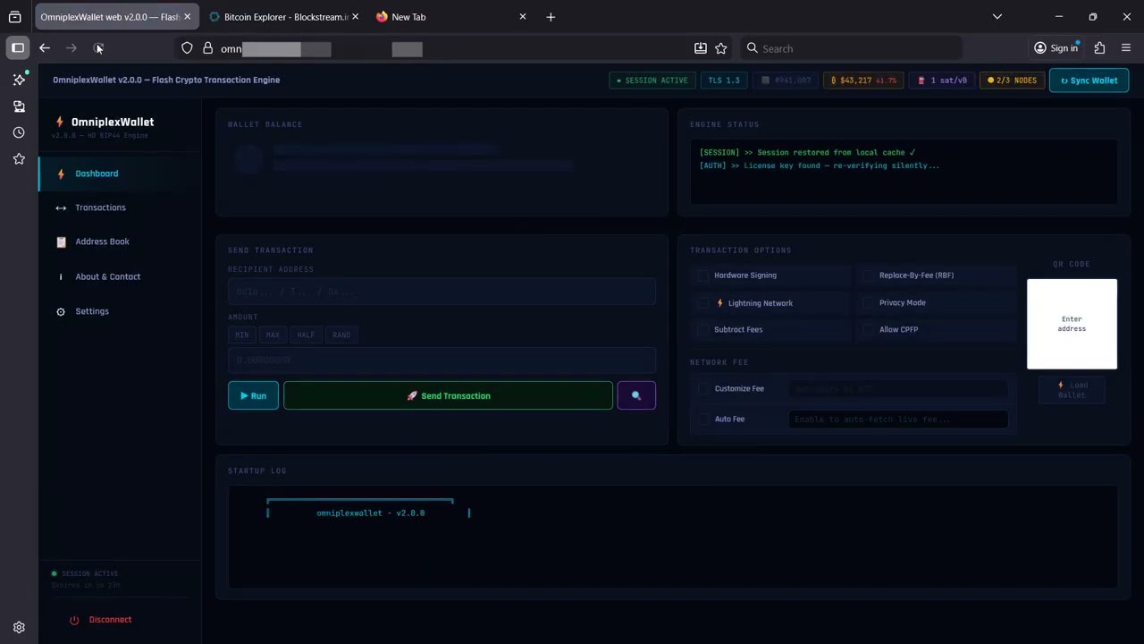The image size is (1144, 644).
Task: Click TLS 1.3 status badge
Action: pos(724,80)
